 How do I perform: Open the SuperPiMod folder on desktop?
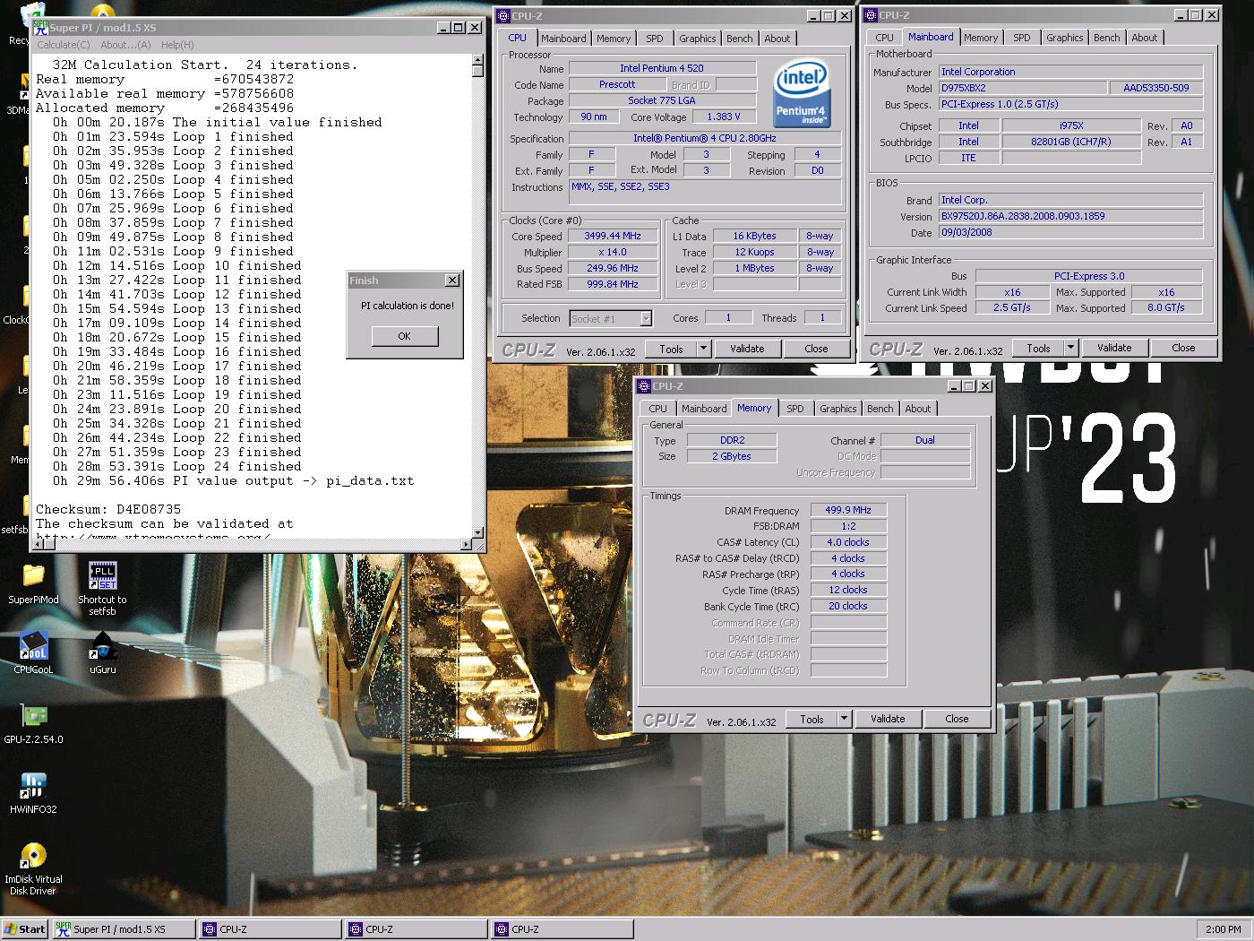[33, 583]
